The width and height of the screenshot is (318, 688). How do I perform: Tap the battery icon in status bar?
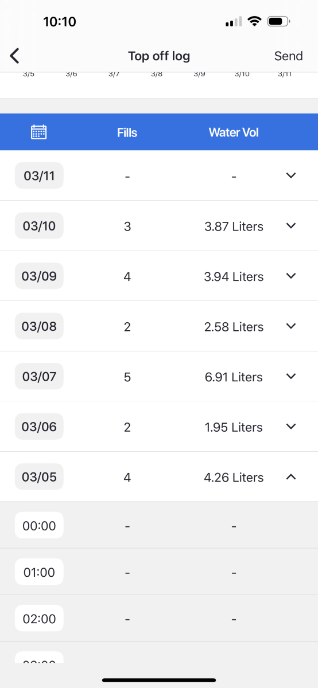279,22
